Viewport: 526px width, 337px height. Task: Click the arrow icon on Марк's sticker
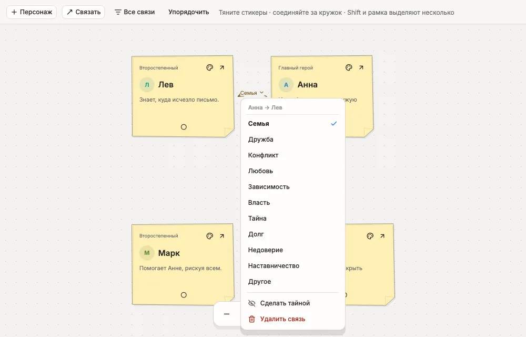[x=222, y=236]
